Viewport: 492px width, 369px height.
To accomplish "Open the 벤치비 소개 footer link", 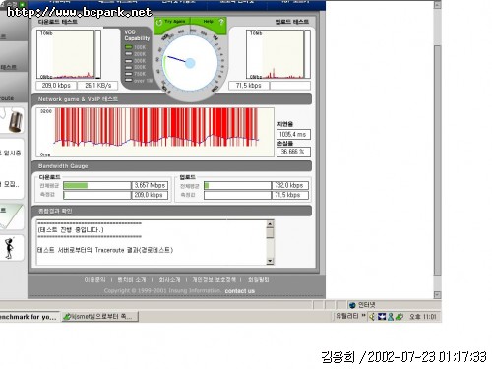I will 132,279.
